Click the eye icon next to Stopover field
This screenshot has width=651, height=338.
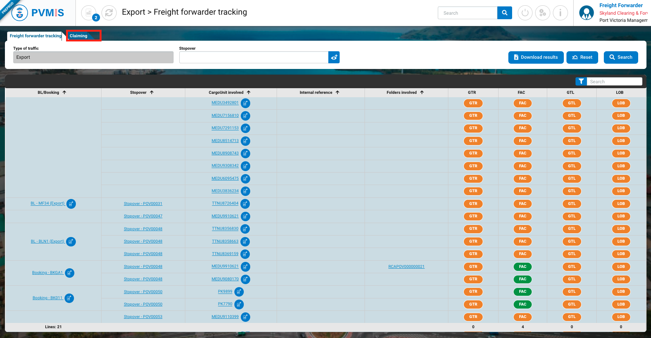pyautogui.click(x=334, y=57)
